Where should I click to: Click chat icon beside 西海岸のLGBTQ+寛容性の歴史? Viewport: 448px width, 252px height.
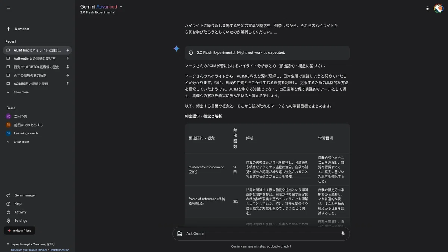[8, 67]
